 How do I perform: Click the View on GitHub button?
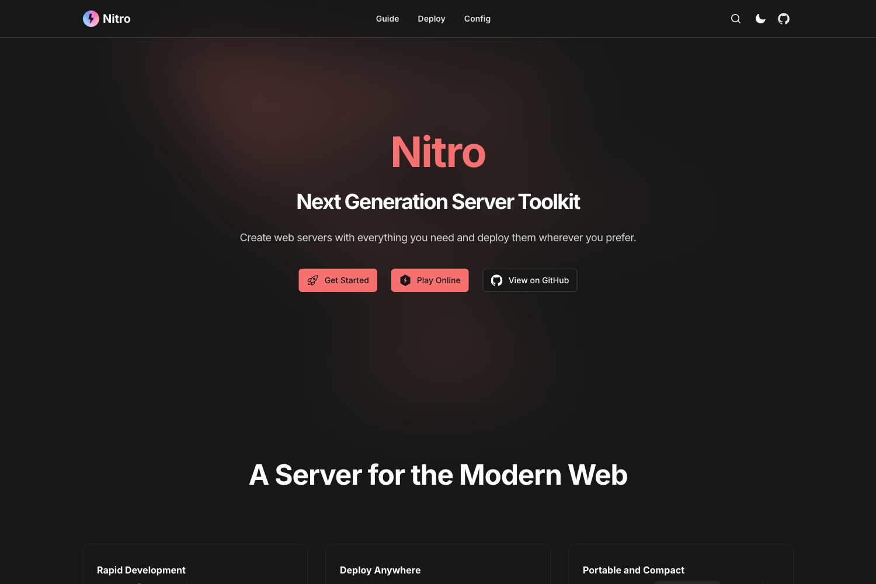click(x=530, y=280)
